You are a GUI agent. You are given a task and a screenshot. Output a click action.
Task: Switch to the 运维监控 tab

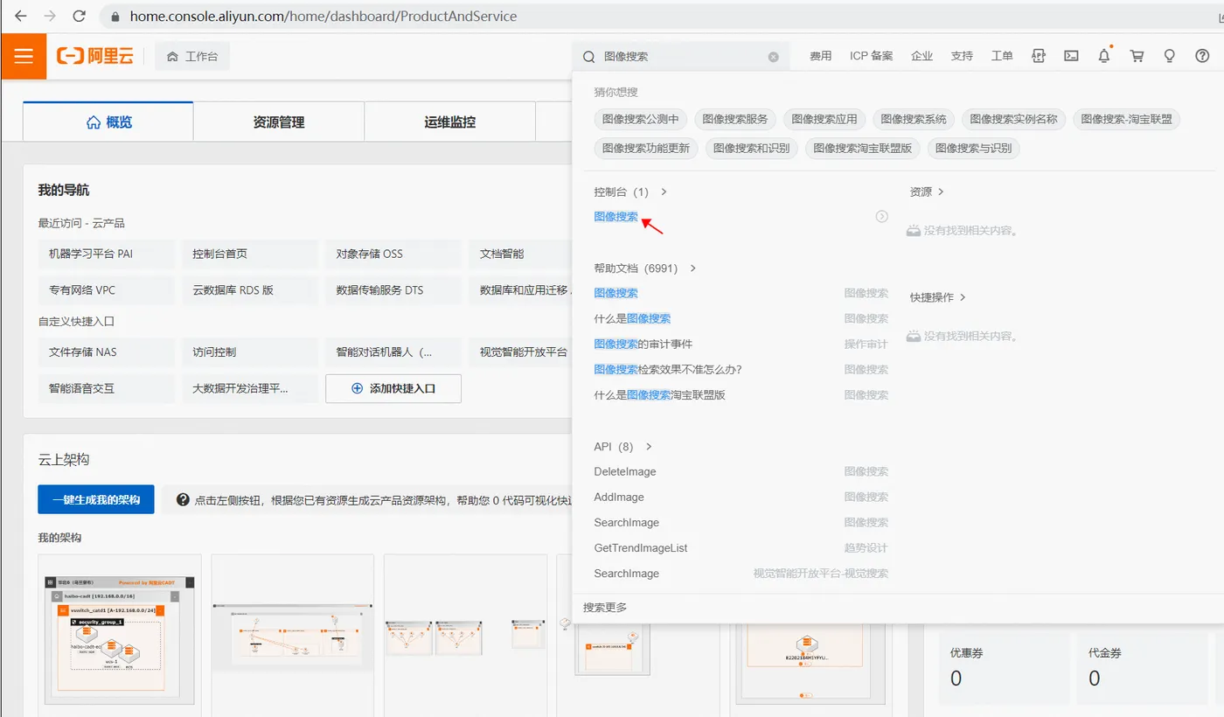coord(450,122)
